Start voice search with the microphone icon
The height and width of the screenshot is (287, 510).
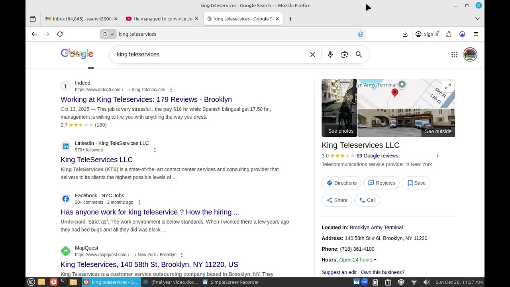(x=330, y=55)
